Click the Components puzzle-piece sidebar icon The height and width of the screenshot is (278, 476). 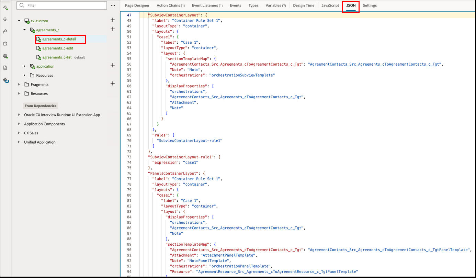pyautogui.click(x=5, y=44)
